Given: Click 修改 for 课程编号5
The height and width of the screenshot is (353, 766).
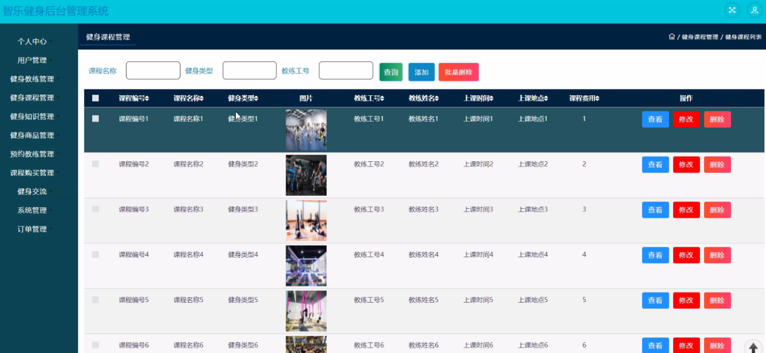Looking at the screenshot, I should [x=686, y=300].
